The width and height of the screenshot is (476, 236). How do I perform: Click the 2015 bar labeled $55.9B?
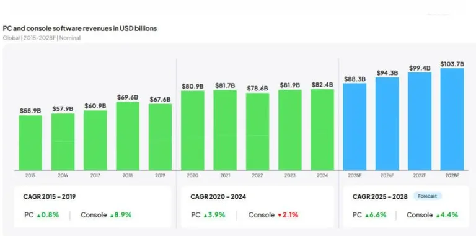[x=30, y=143]
